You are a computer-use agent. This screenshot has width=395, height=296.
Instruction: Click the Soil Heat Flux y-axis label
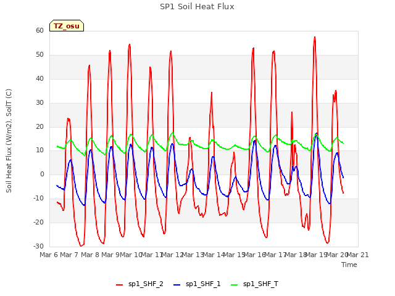click(9, 141)
